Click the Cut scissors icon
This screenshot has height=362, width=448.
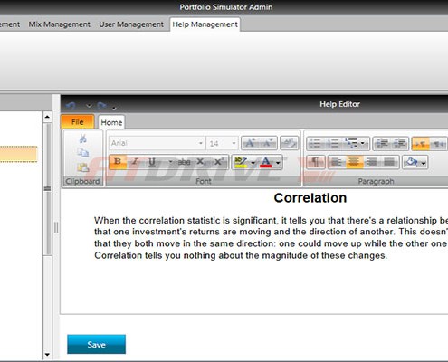click(82, 138)
